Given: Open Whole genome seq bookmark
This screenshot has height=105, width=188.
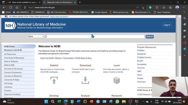Looking at the screenshot, I should point(120,12).
